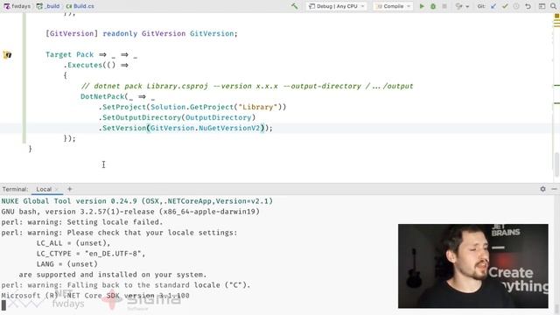The width and height of the screenshot is (560, 315).
Task: Click DotNetPack call in editor
Action: point(102,96)
